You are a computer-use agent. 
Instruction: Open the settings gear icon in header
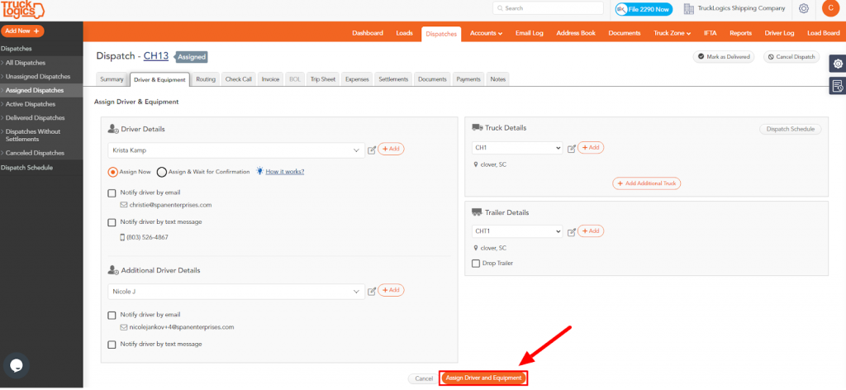(x=803, y=8)
